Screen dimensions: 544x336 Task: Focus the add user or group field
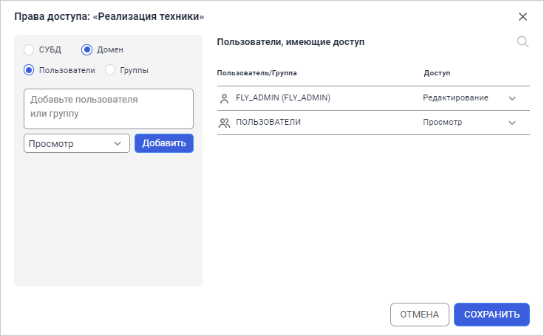(x=109, y=109)
